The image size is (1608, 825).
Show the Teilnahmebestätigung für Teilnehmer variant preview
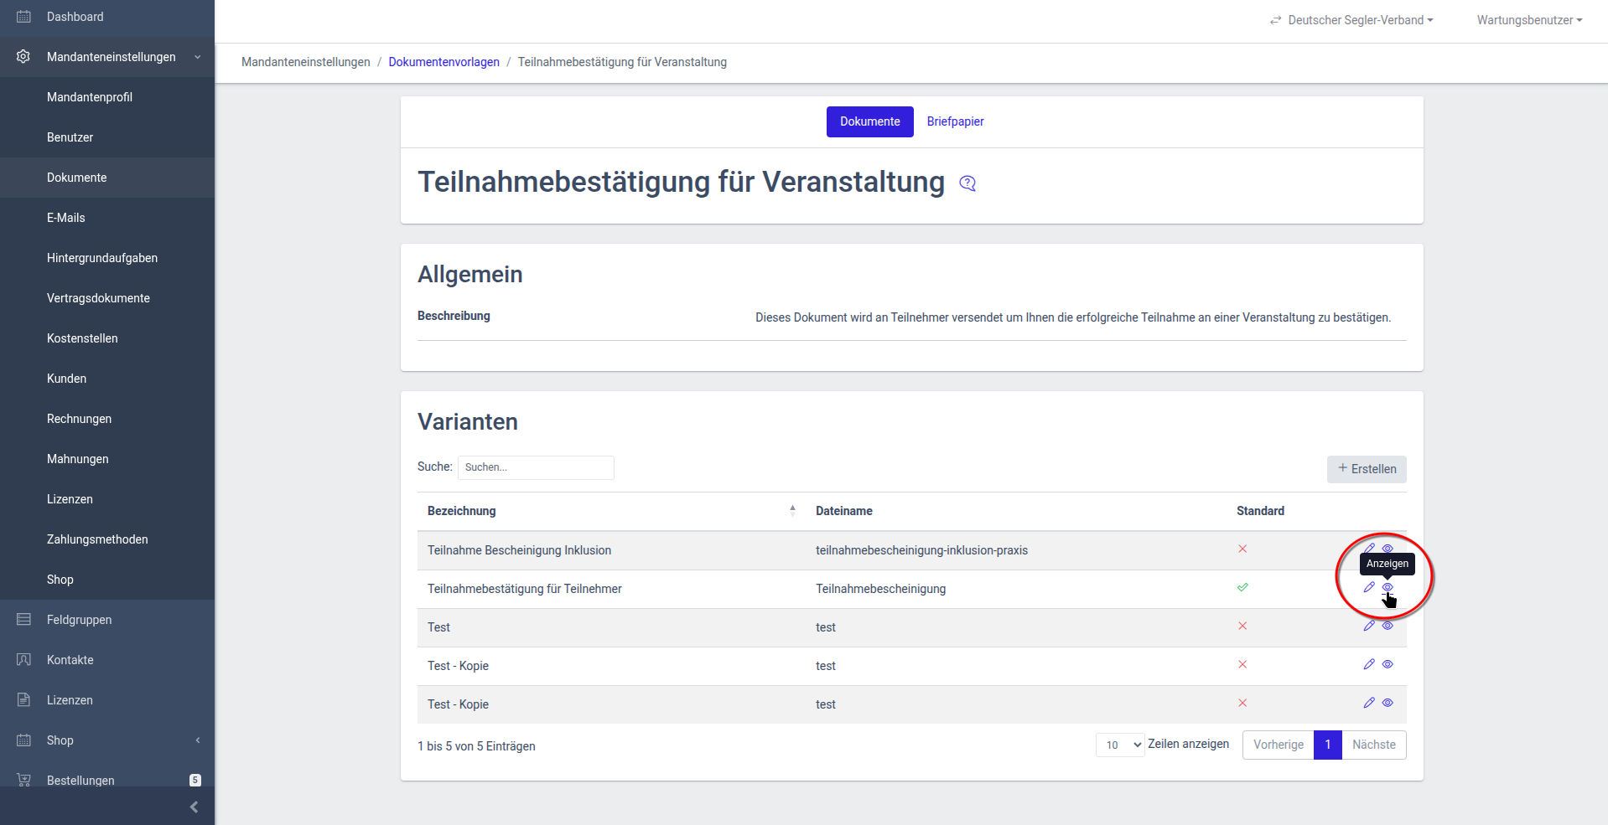1388,587
